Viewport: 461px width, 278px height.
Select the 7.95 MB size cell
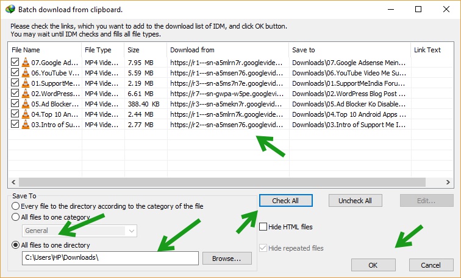tap(140, 63)
